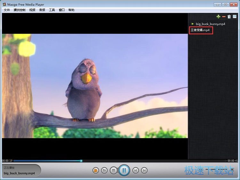Maximize the Macgo Free Media Player window
Viewport: 240px width, 180px height.
(x=226, y=4)
